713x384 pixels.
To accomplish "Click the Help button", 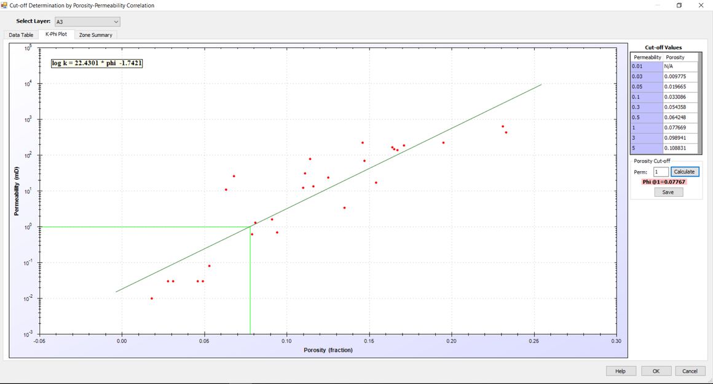I will (x=621, y=371).
